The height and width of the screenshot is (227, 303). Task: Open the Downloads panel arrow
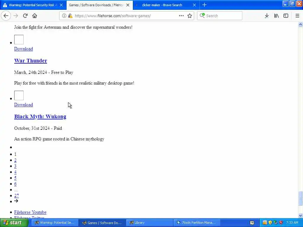[x=267, y=16]
